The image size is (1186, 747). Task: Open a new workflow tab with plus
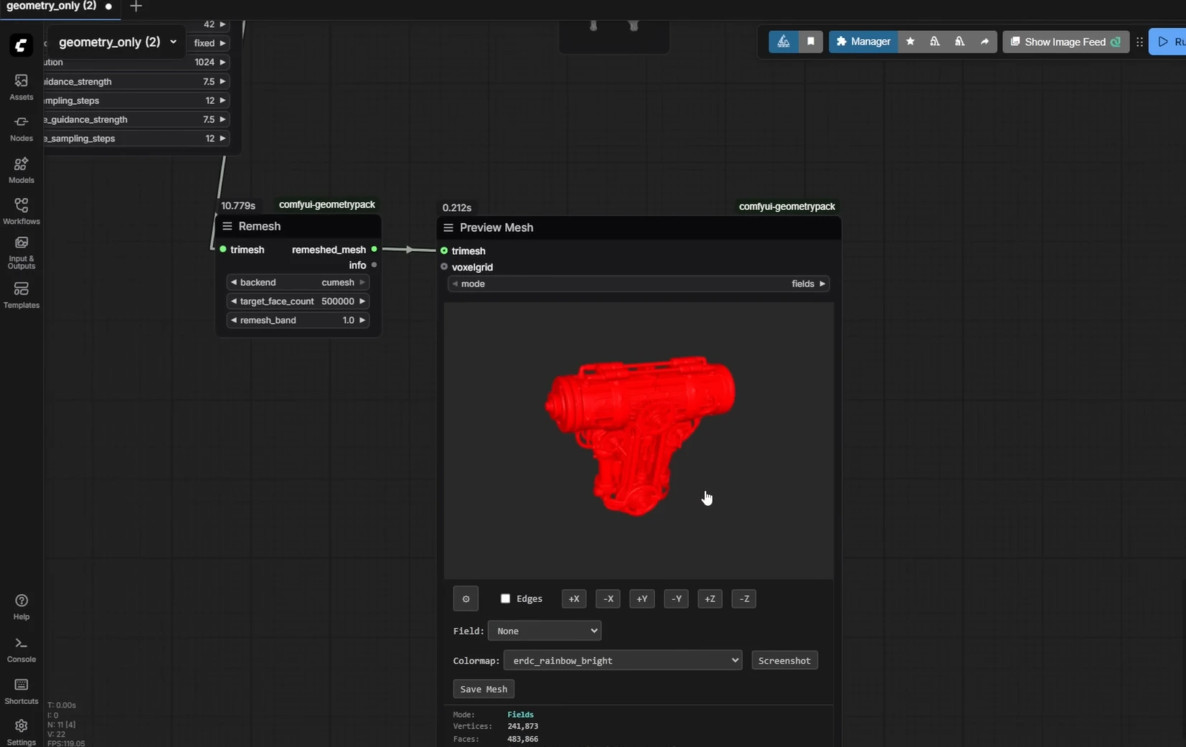(136, 6)
